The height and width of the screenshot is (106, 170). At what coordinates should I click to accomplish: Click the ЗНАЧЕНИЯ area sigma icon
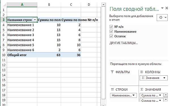pos(142,89)
